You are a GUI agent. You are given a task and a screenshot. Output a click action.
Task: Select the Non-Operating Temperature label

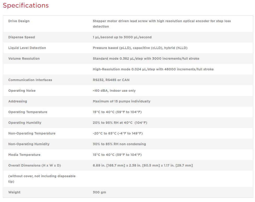pyautogui.click(x=32, y=133)
